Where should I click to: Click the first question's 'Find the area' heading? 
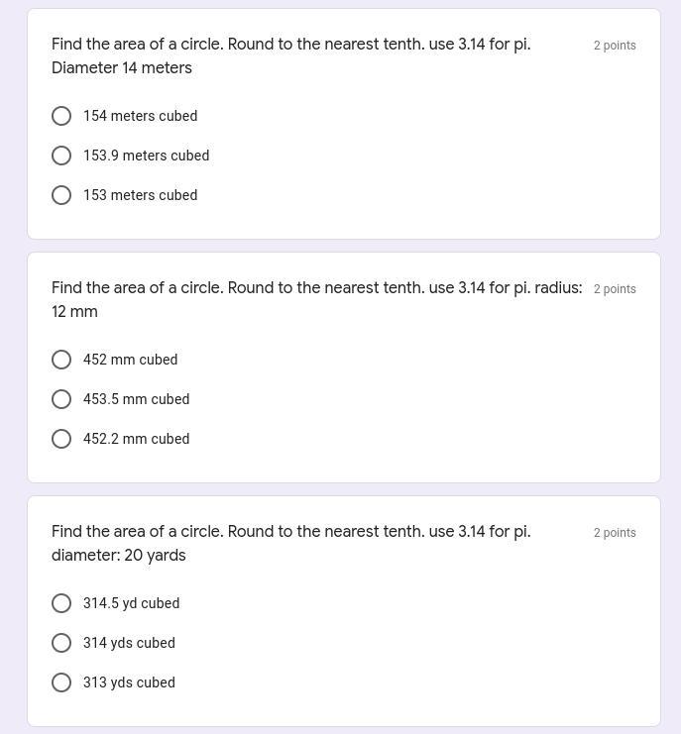click(290, 45)
